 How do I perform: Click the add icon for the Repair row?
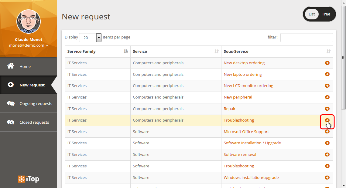(327, 109)
